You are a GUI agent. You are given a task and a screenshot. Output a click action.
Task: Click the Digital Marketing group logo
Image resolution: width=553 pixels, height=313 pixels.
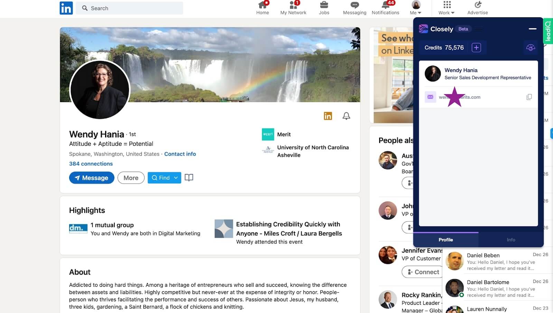[78, 228]
